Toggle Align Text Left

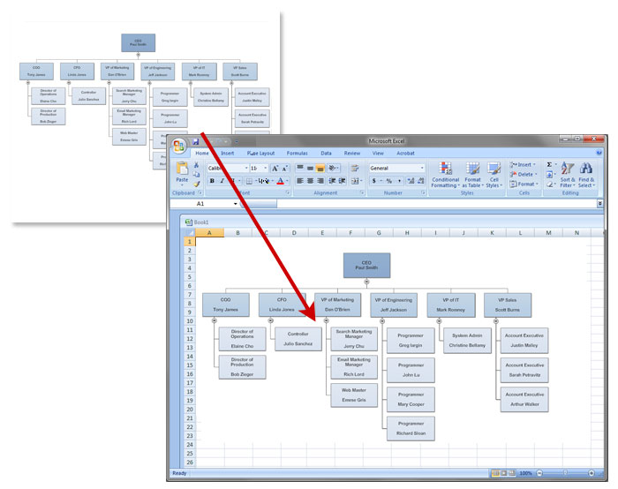[300, 181]
